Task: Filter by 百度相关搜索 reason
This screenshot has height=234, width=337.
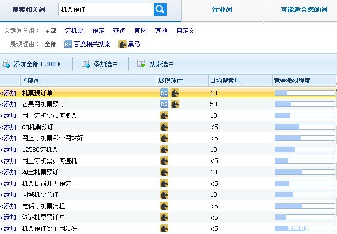Action: coord(92,44)
